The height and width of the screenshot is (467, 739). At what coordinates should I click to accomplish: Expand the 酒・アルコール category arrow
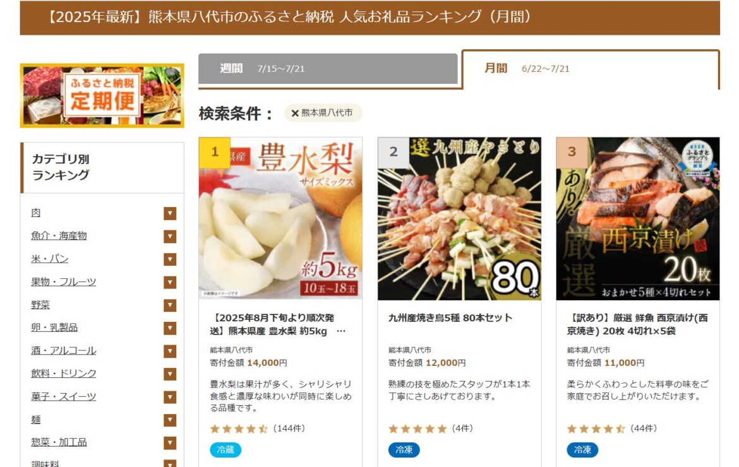(170, 351)
